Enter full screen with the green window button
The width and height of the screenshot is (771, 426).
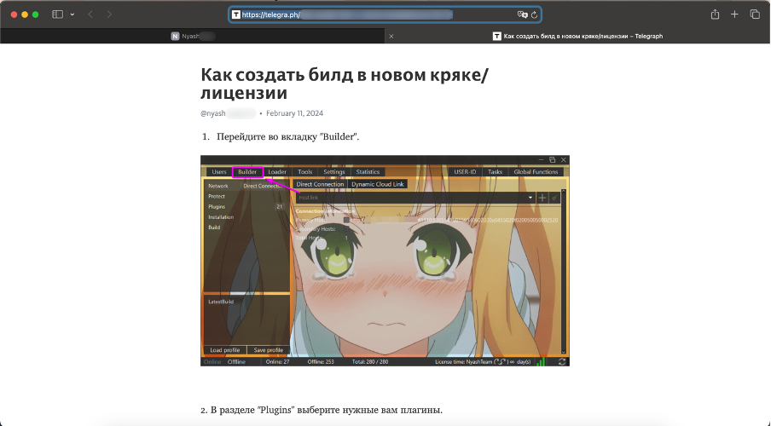coord(36,14)
